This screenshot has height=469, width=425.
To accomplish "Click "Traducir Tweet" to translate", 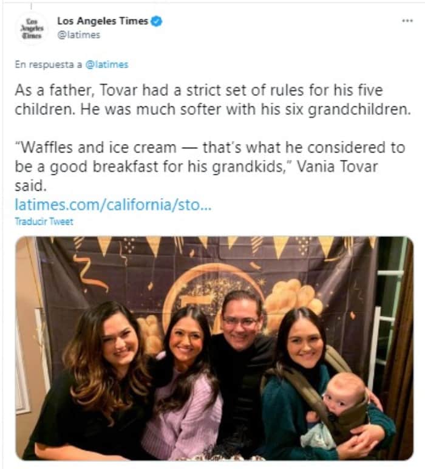I will pos(44,222).
